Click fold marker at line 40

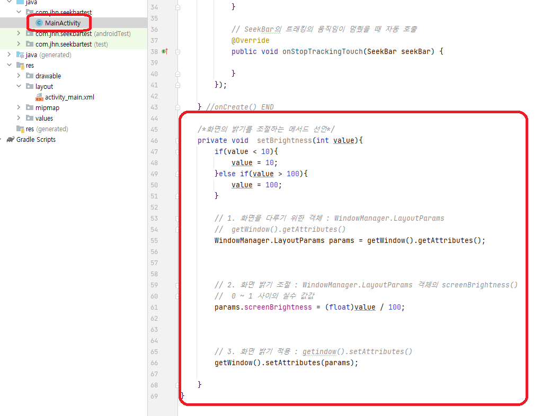coord(177,74)
